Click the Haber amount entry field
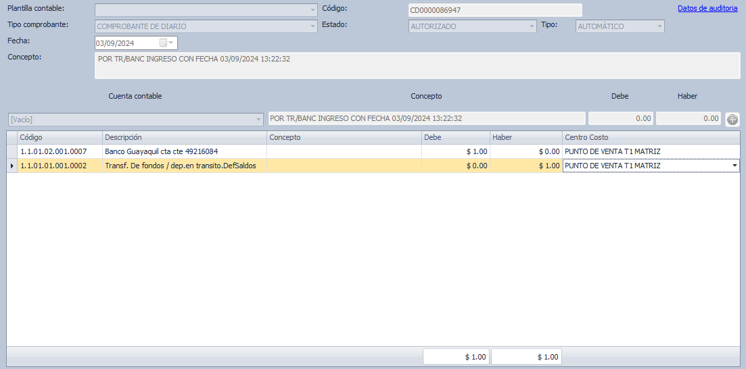 click(x=688, y=118)
